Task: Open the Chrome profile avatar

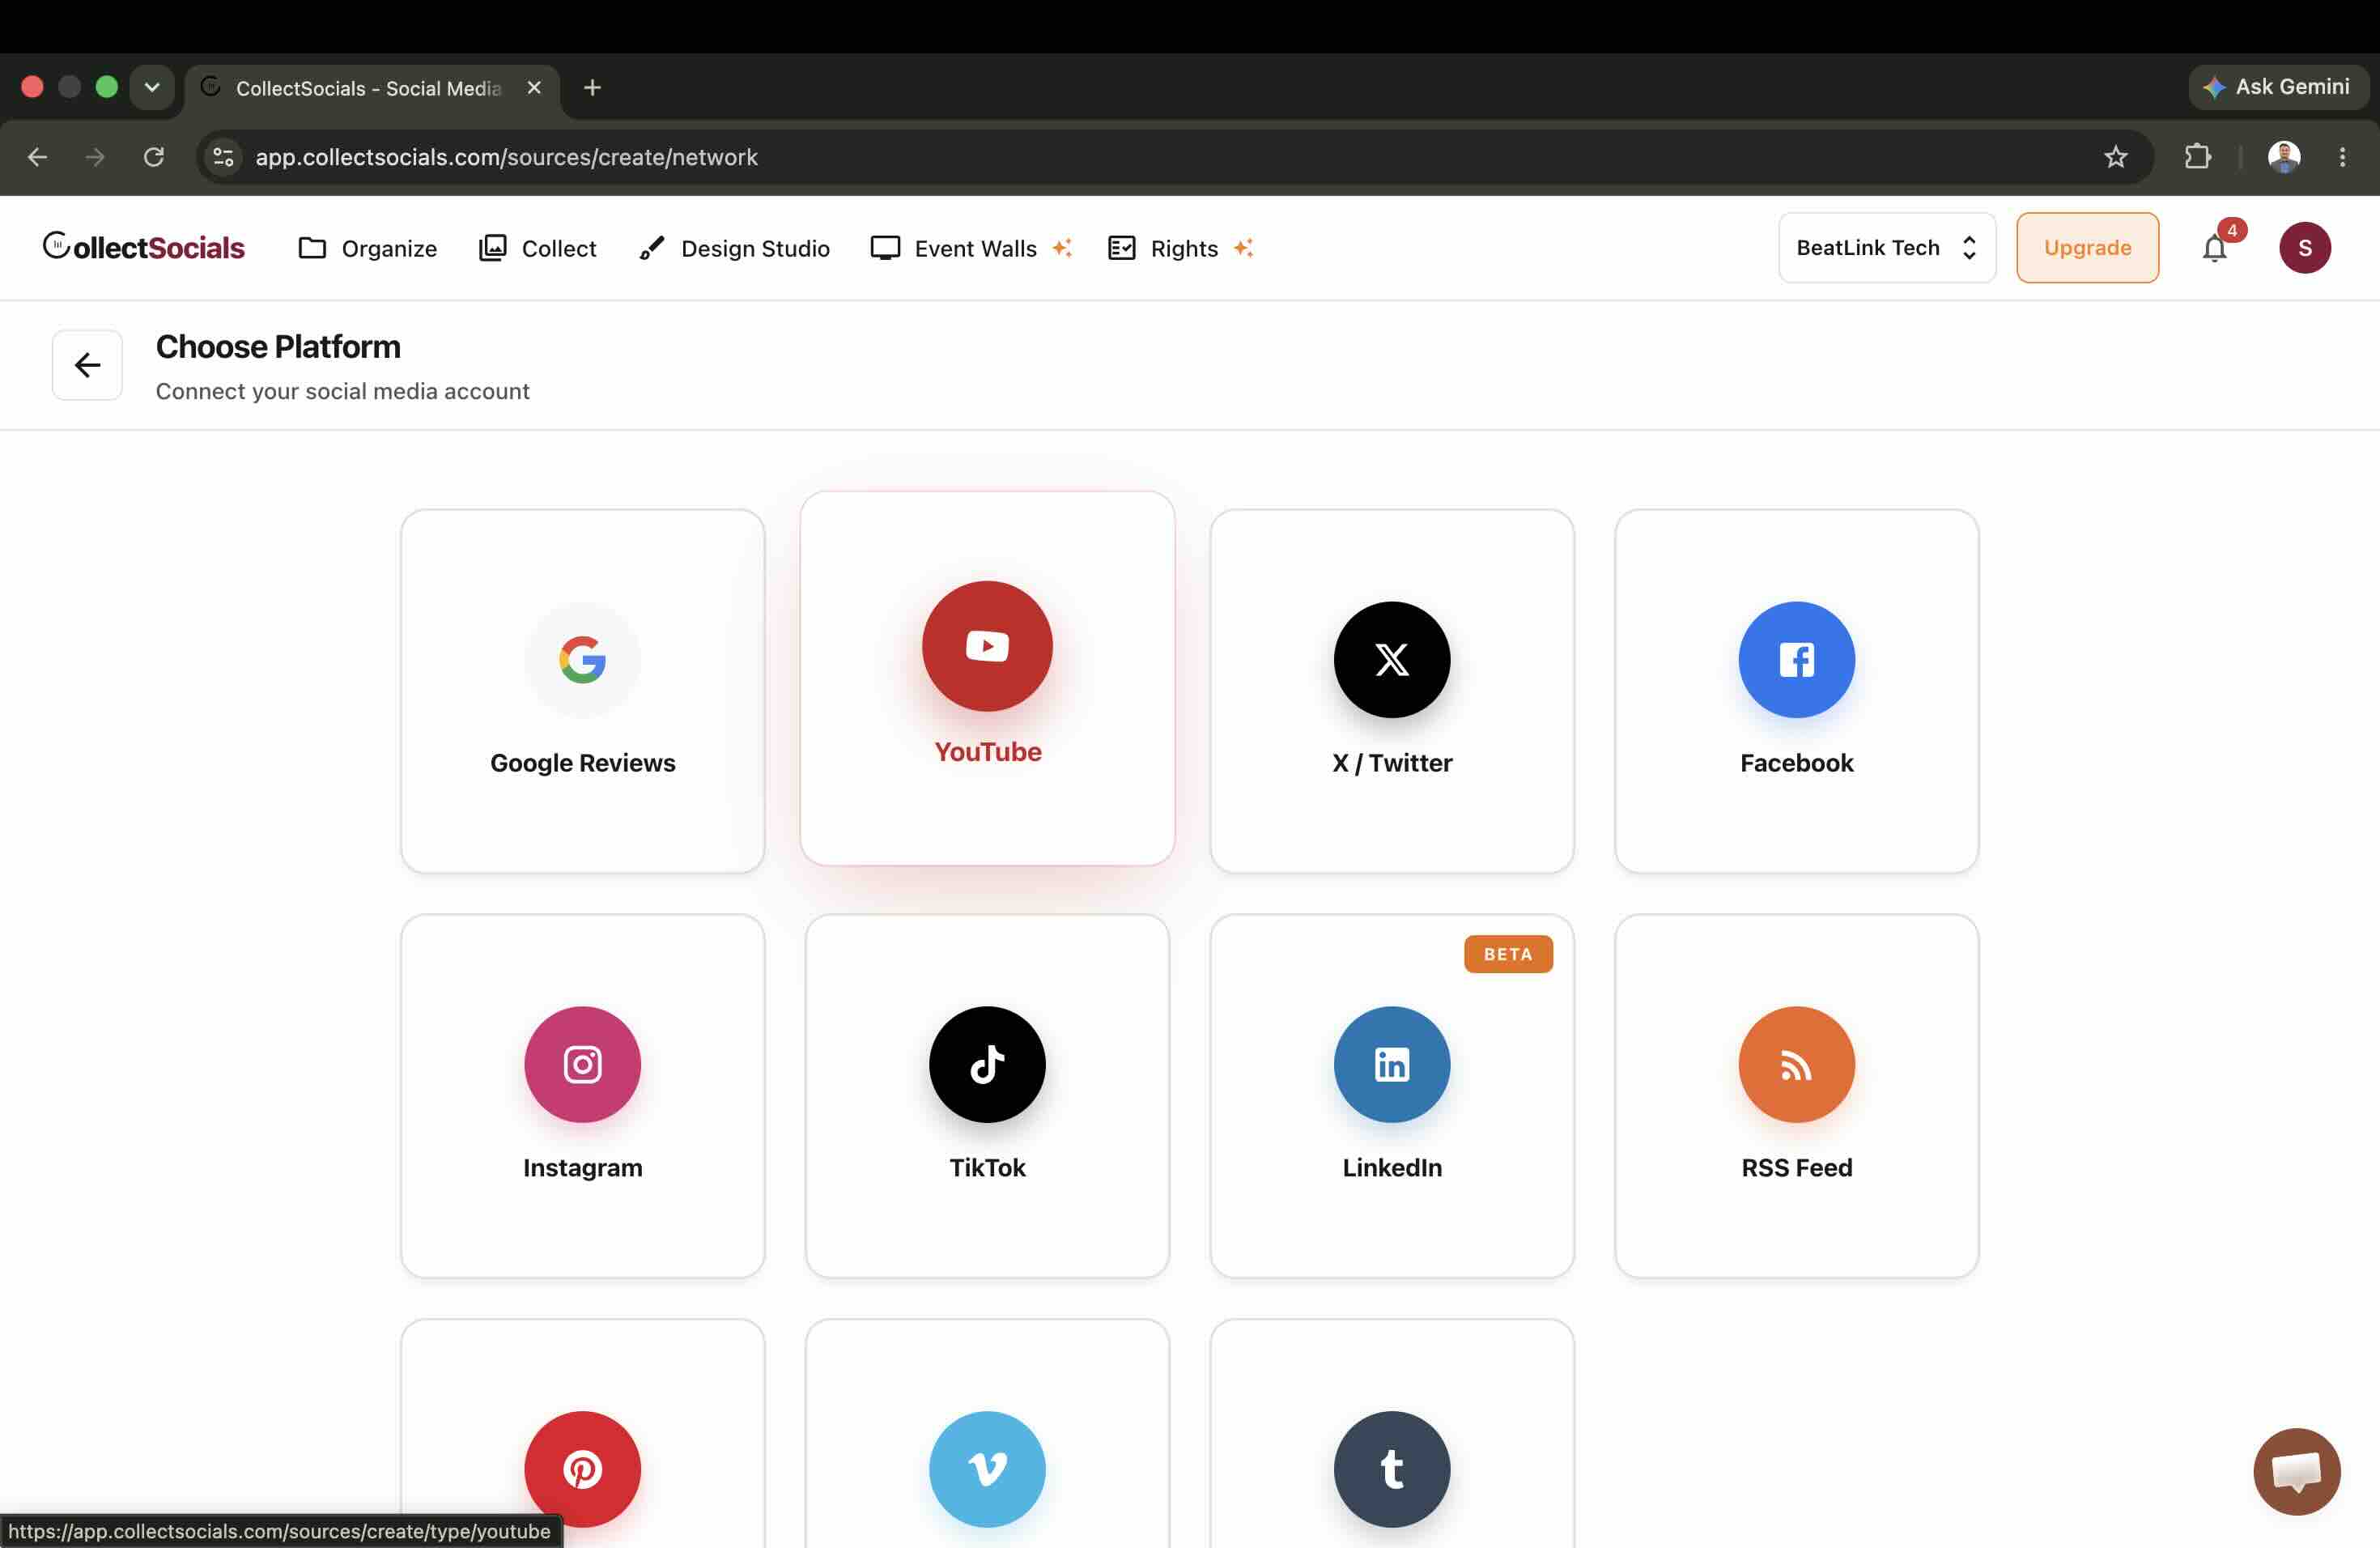Action: pos(2283,157)
